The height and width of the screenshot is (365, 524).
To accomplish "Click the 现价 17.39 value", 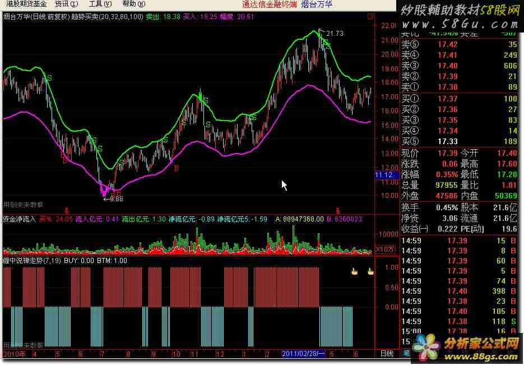I will coord(448,153).
